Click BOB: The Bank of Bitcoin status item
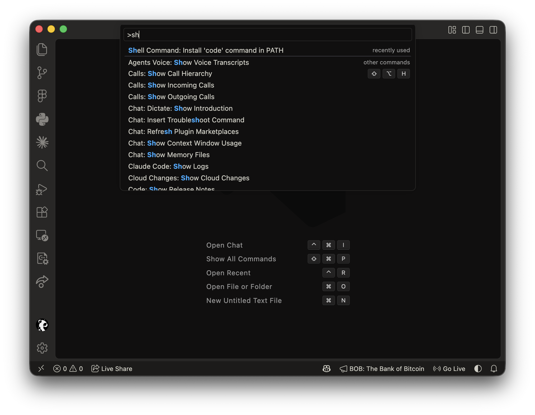 click(382, 369)
